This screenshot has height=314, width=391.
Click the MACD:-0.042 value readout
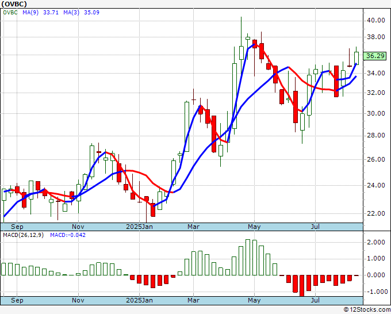[68, 235]
